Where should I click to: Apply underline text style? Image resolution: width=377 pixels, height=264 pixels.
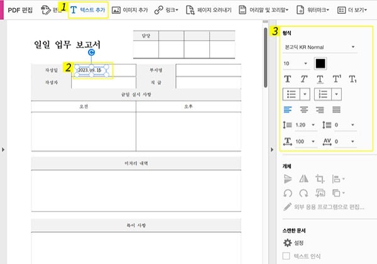320,79
